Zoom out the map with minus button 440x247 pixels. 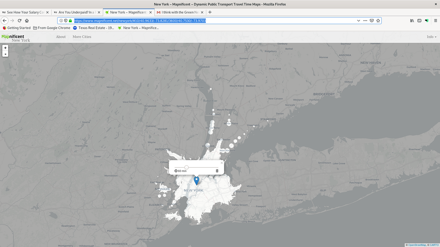click(x=5, y=54)
